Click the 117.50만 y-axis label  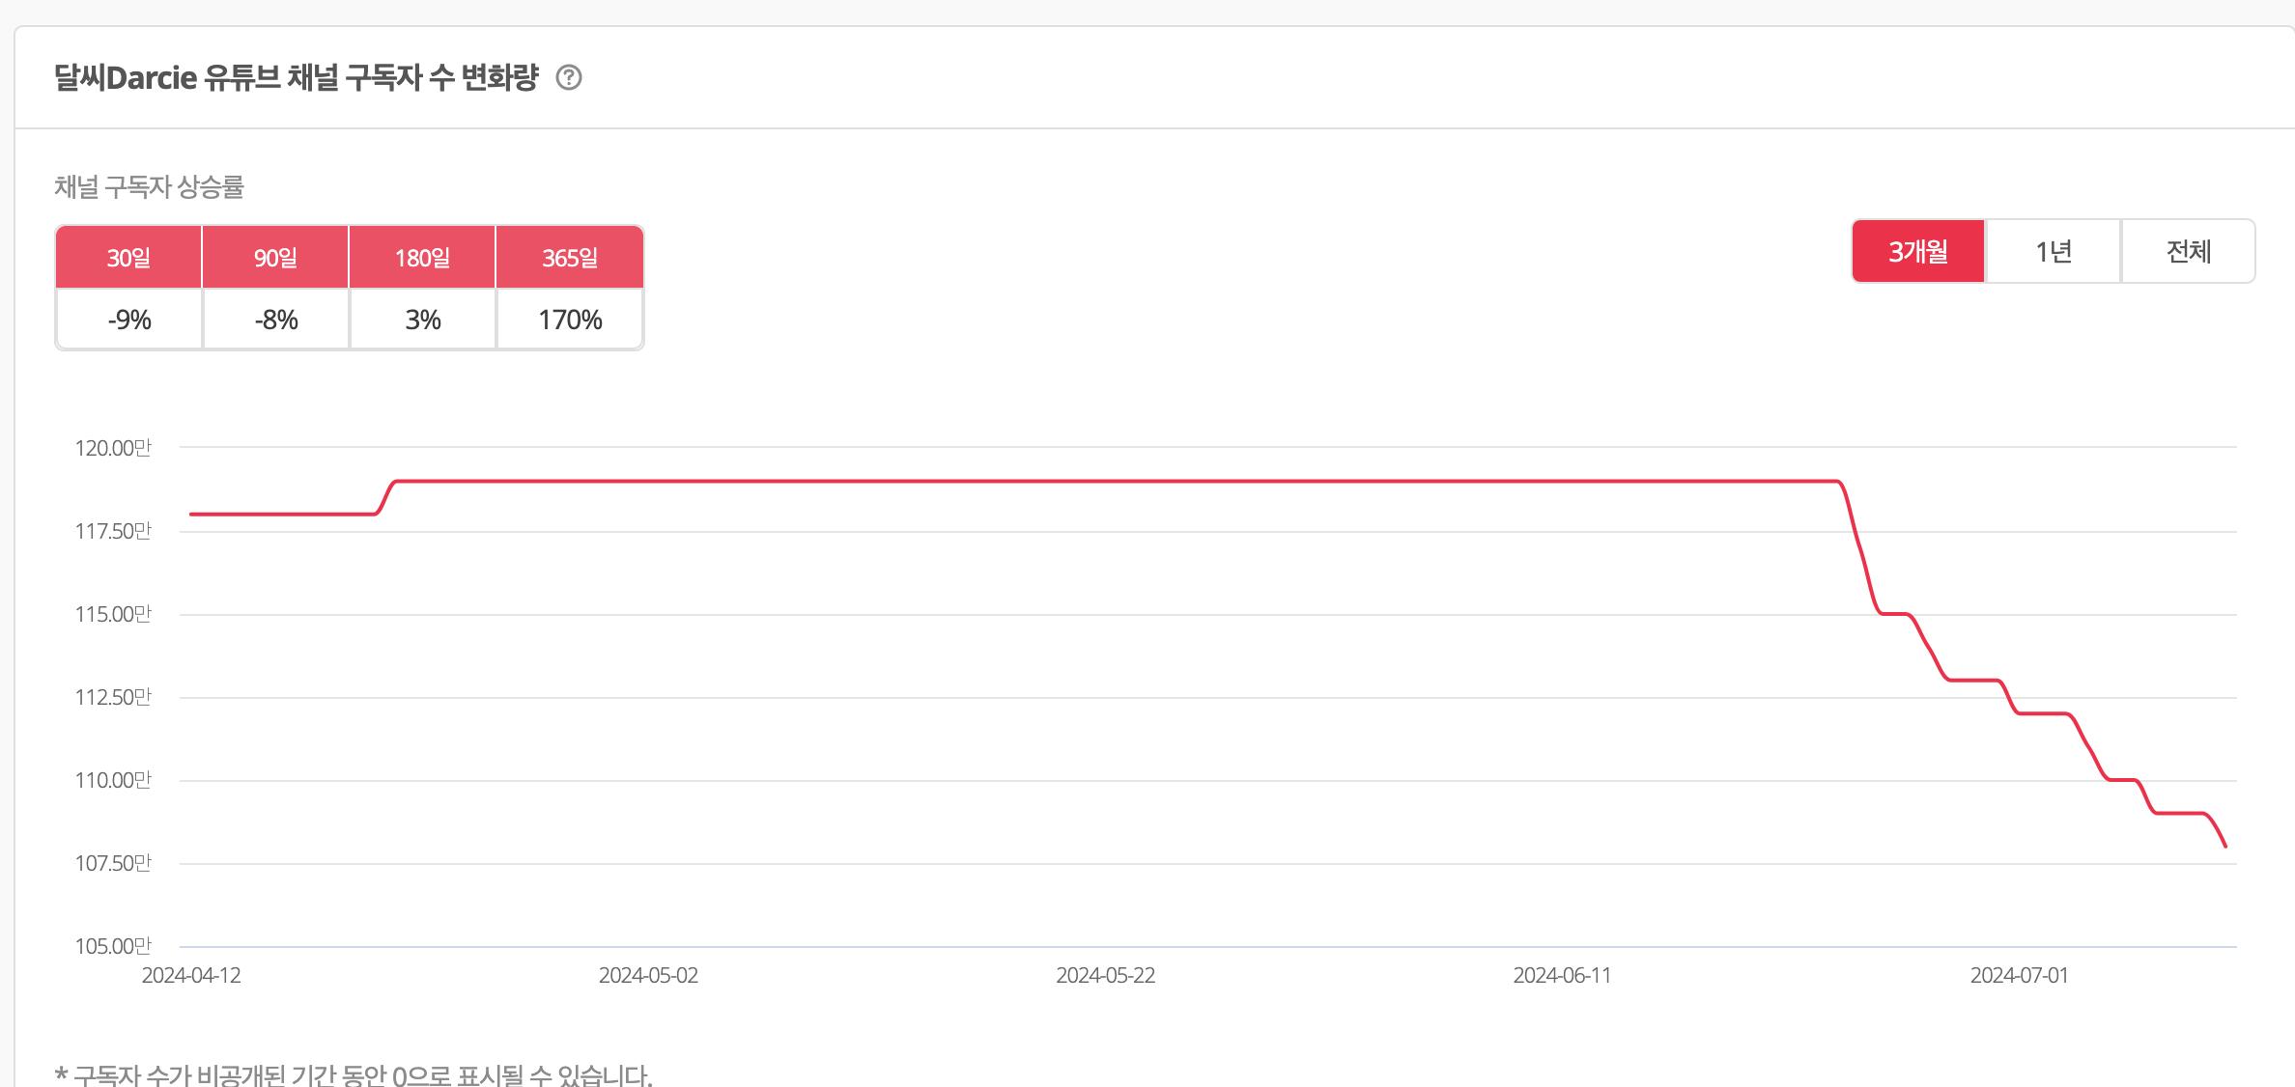coord(113,531)
